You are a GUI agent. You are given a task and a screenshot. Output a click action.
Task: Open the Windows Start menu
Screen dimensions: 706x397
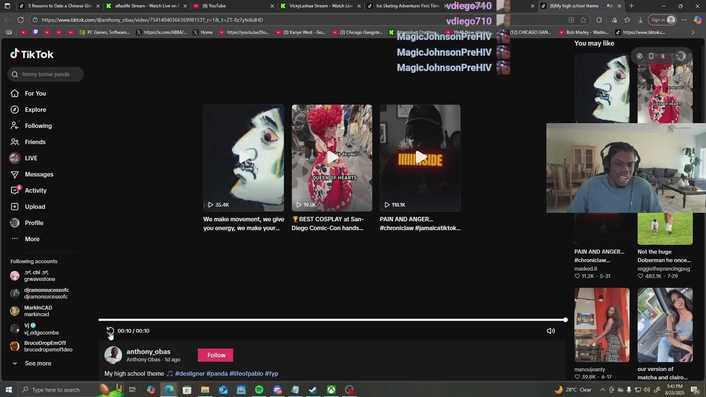(9, 390)
